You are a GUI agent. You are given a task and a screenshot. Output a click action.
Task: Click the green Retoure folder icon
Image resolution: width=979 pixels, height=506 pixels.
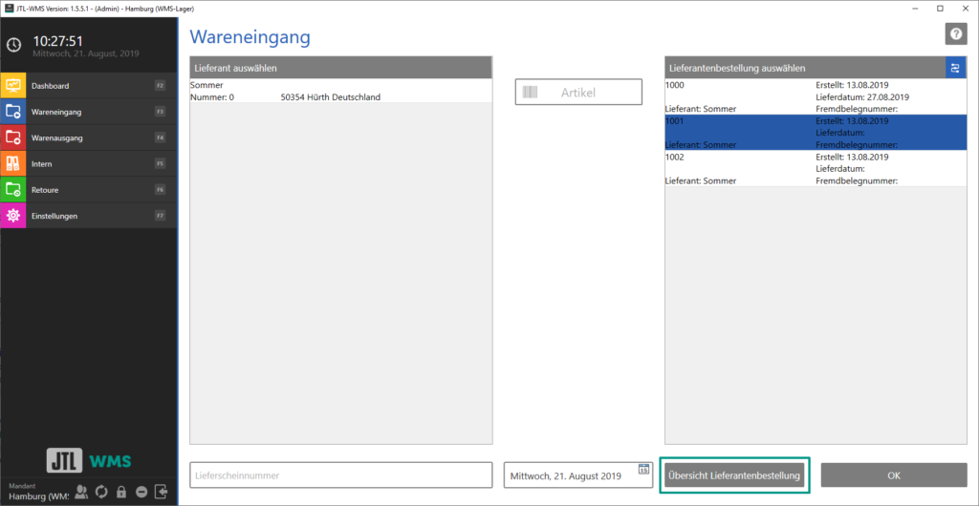coord(13,190)
